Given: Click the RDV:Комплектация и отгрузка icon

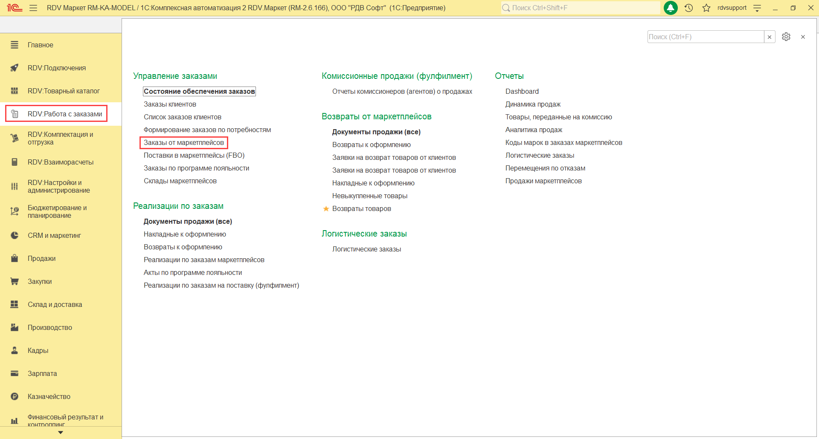Looking at the screenshot, I should tap(15, 138).
